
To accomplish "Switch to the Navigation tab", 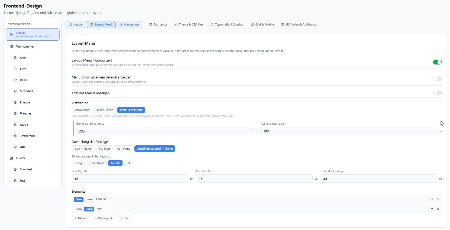I will pos(129,24).
